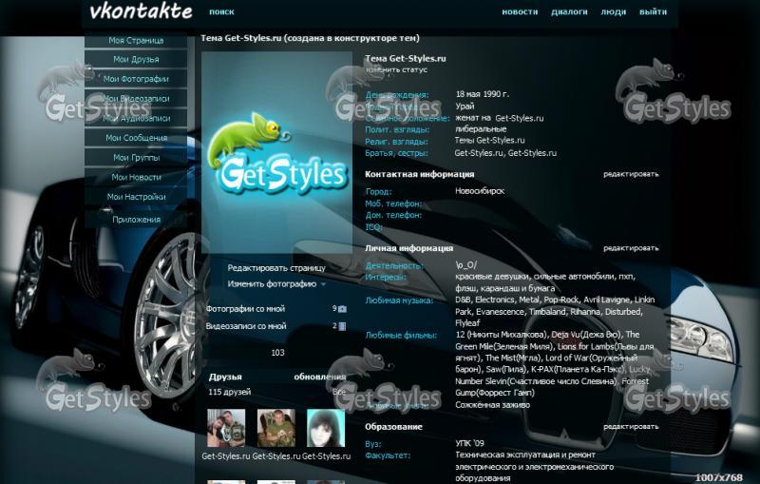The height and width of the screenshot is (484, 760).
Task: Click the camera icon beside photos count
Action: tap(342, 309)
